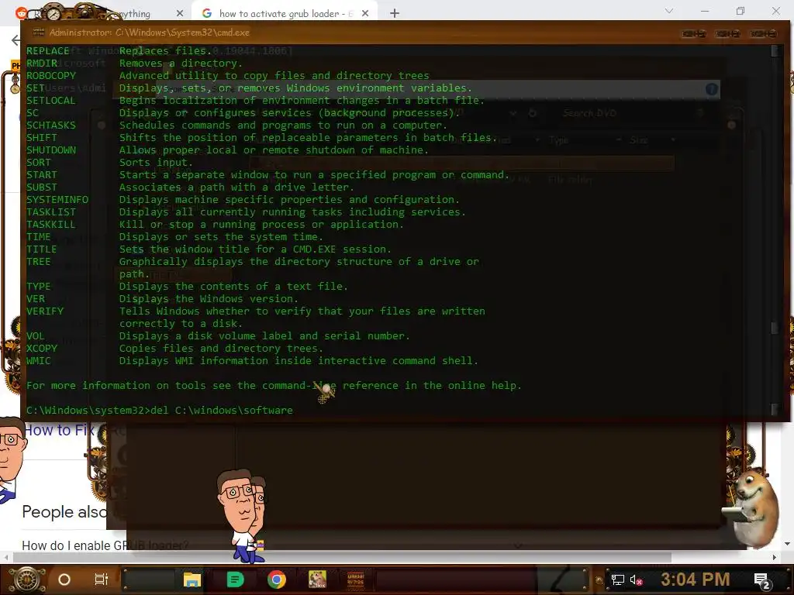Click the 'SCHTASKS' command name
The height and width of the screenshot is (595, 794).
click(51, 126)
